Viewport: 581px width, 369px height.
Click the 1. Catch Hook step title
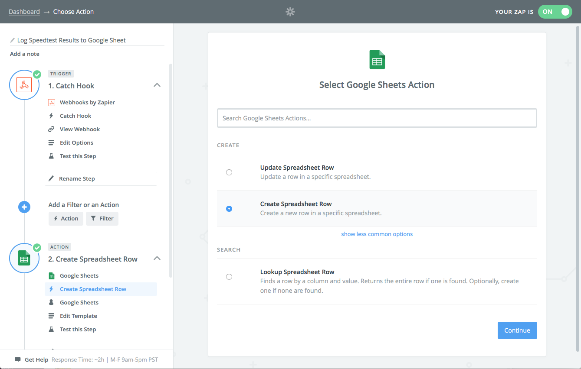71,86
